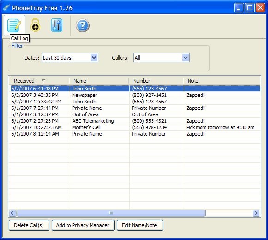The width and height of the screenshot is (268, 240).
Task: Open the Privacy Manager padlock icon
Action: click(36, 25)
